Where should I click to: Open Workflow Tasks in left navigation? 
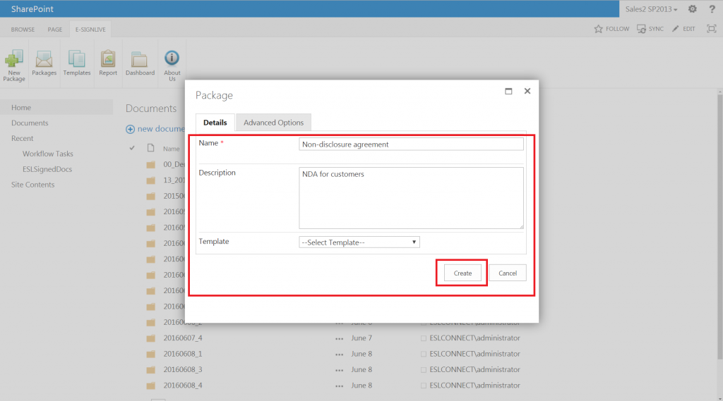(x=47, y=154)
